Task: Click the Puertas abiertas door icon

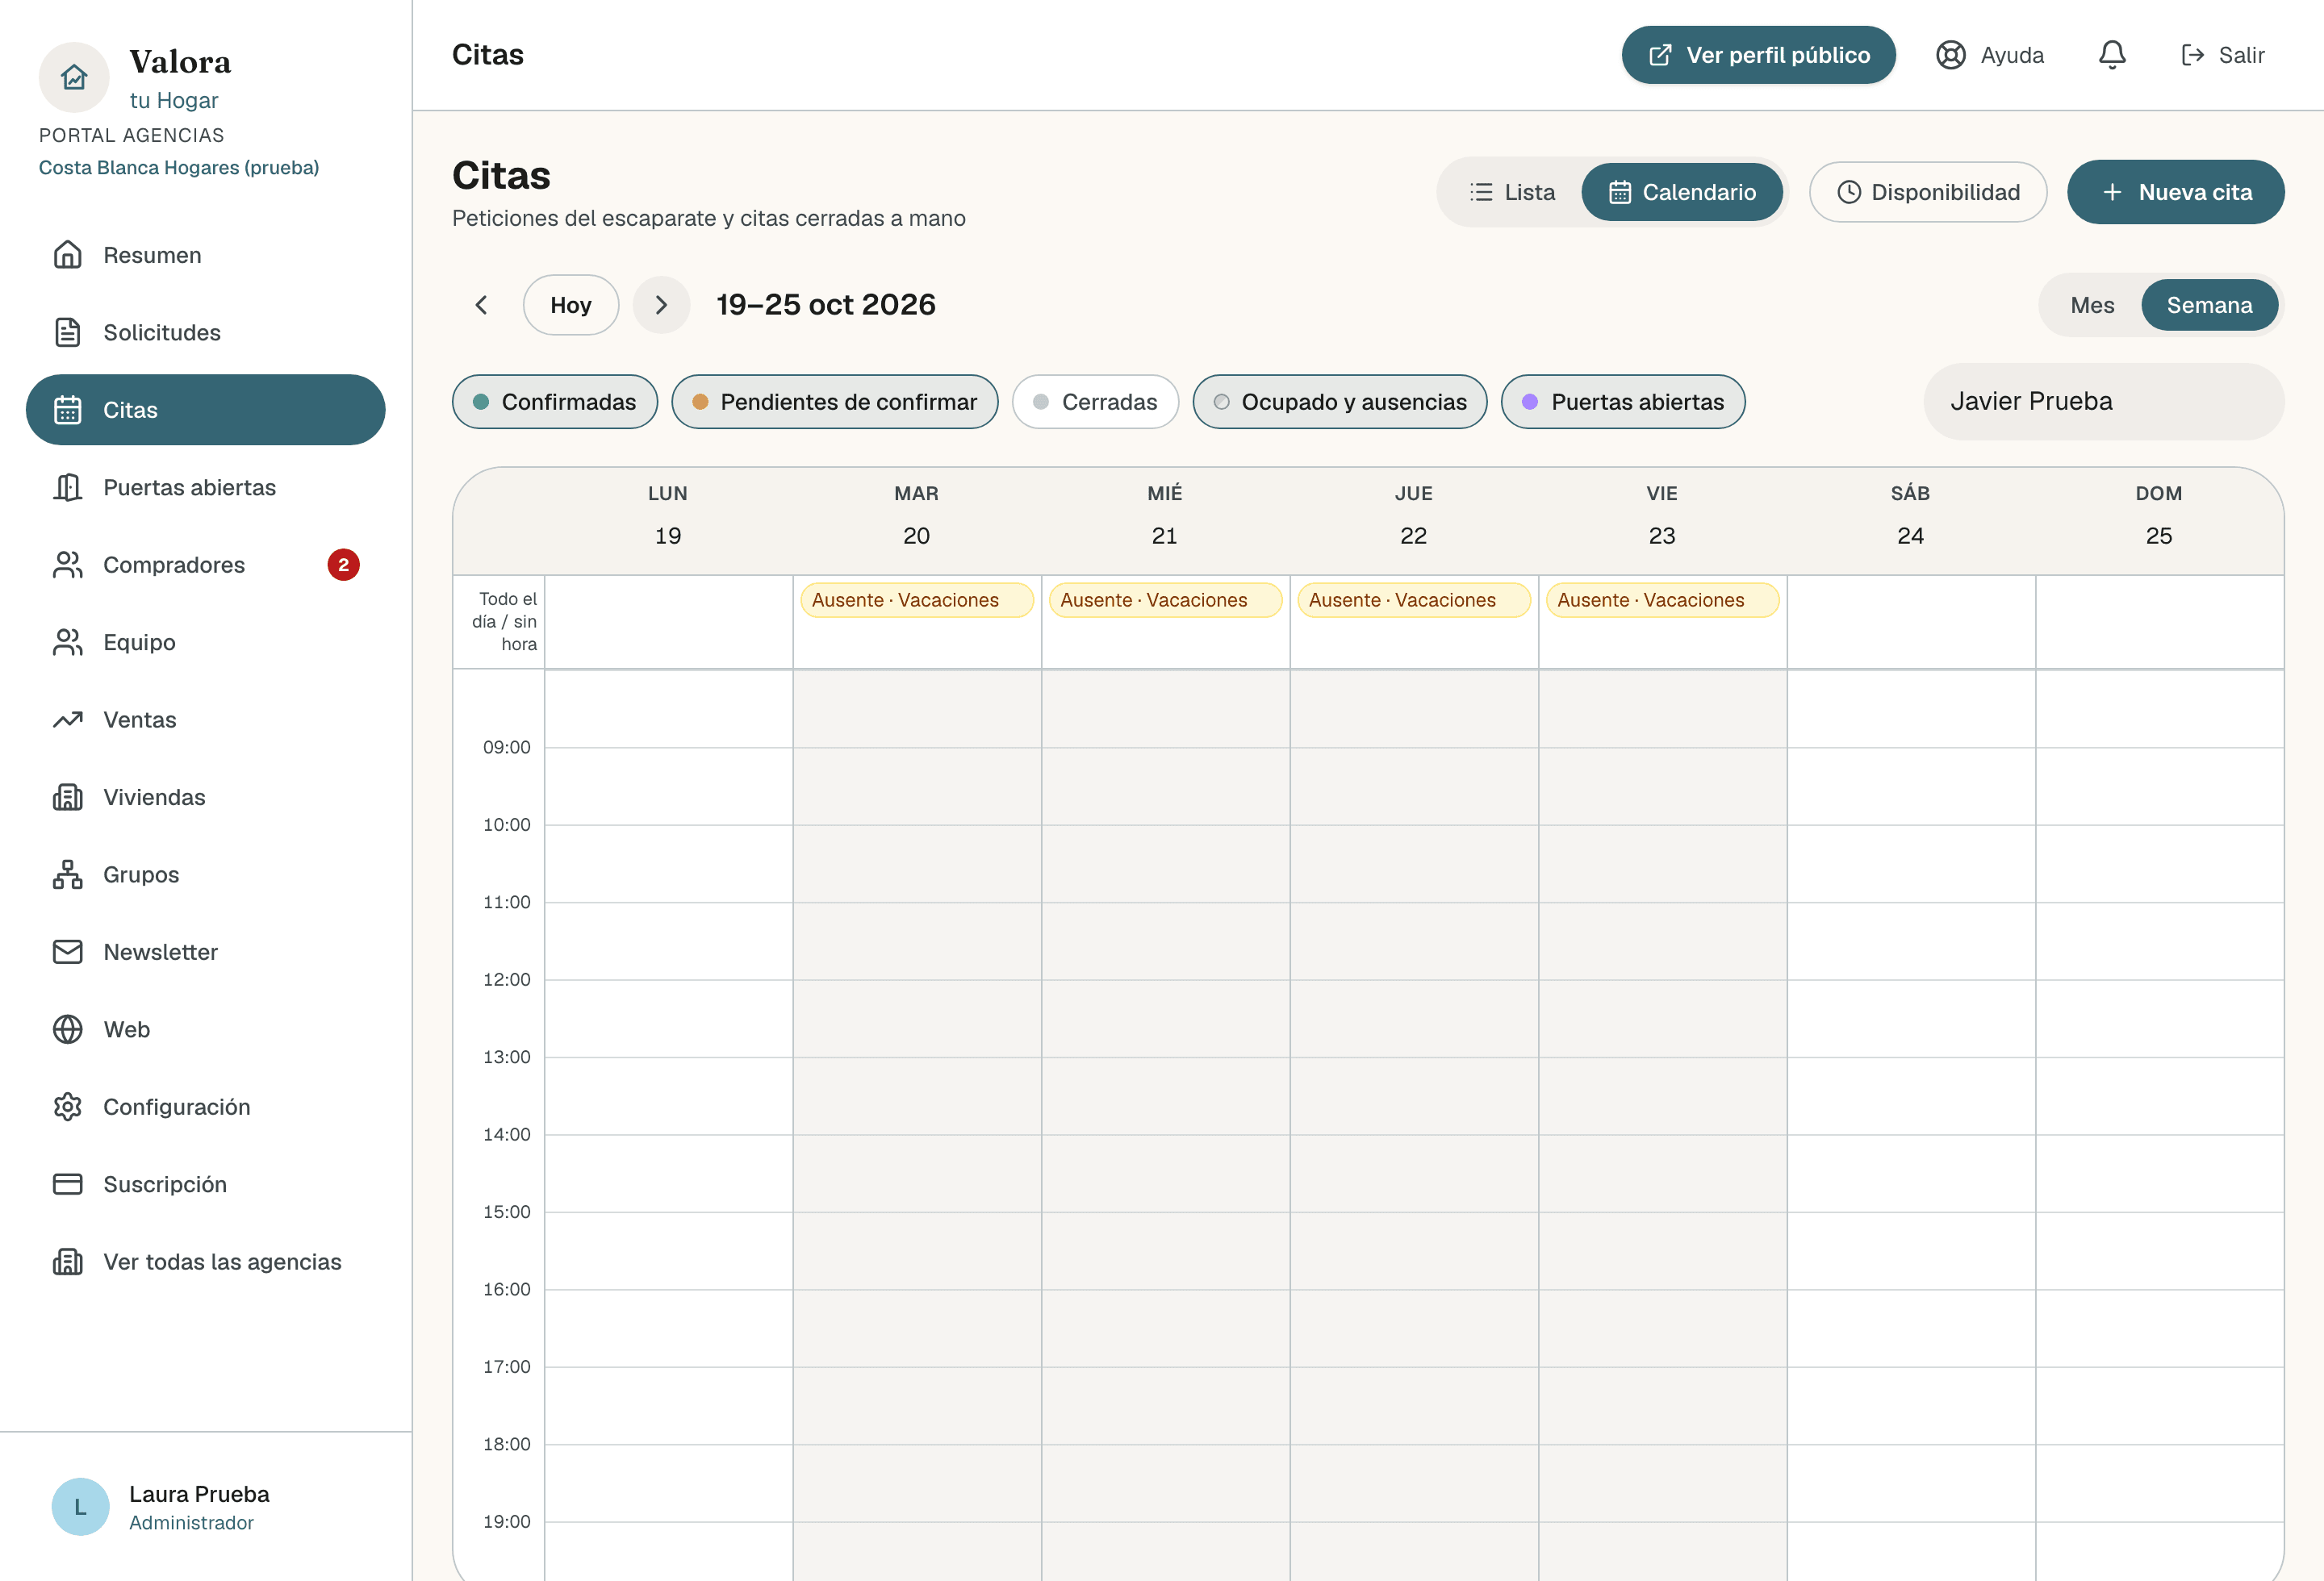Action: coord(67,486)
